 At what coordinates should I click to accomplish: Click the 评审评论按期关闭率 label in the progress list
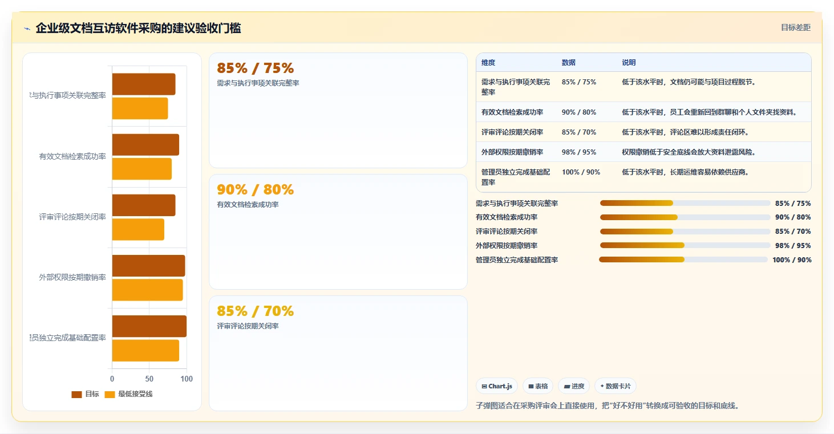pyautogui.click(x=507, y=232)
